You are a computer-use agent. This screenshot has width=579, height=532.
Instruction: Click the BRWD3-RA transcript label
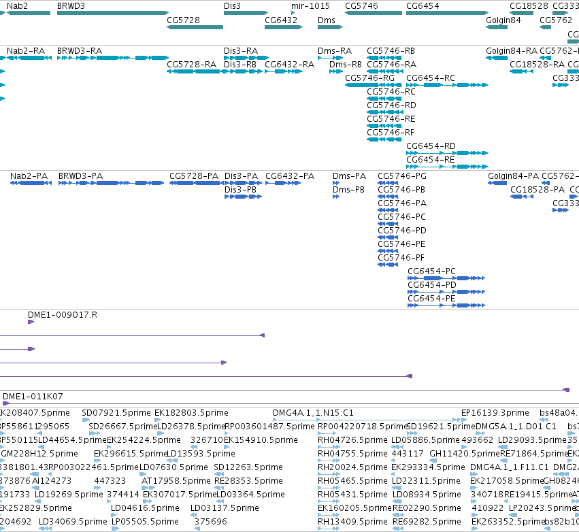coord(80,50)
